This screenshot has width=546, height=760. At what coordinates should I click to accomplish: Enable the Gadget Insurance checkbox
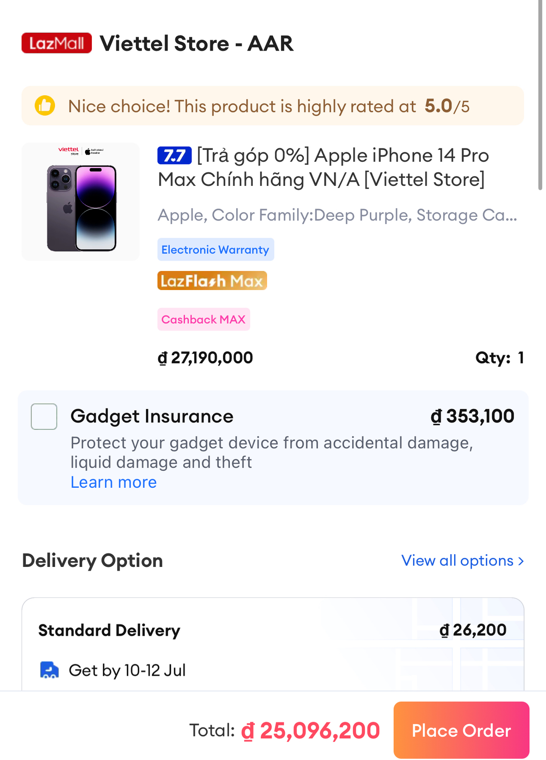(x=44, y=416)
